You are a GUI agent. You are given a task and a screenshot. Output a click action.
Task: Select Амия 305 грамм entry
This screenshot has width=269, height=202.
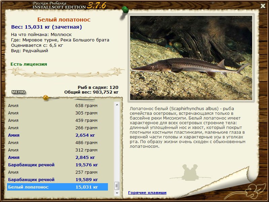(57, 113)
